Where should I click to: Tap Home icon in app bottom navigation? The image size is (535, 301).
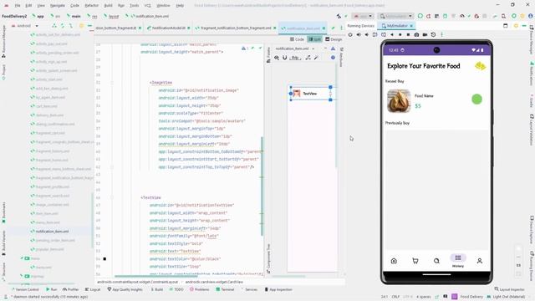click(x=394, y=261)
